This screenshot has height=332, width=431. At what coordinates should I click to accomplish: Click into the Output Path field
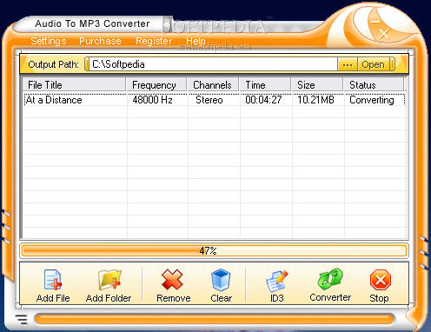click(x=213, y=64)
